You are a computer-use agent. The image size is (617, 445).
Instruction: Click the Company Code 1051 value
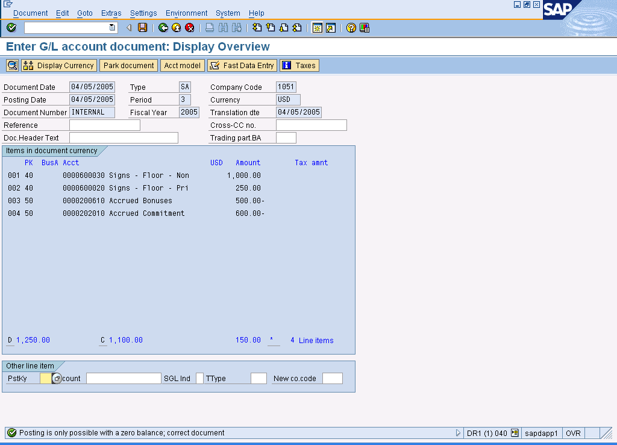[286, 87]
